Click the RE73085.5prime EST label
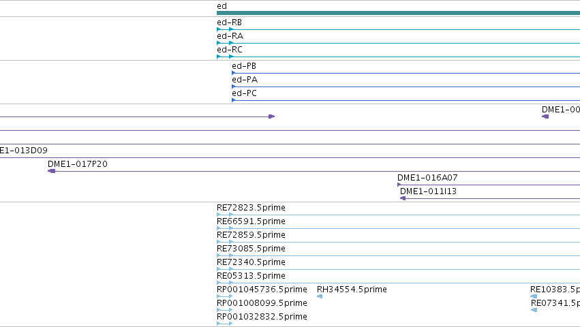The width and height of the screenshot is (580, 327). coord(251,249)
